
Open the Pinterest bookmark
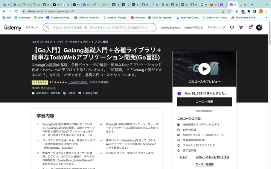tap(138, 18)
